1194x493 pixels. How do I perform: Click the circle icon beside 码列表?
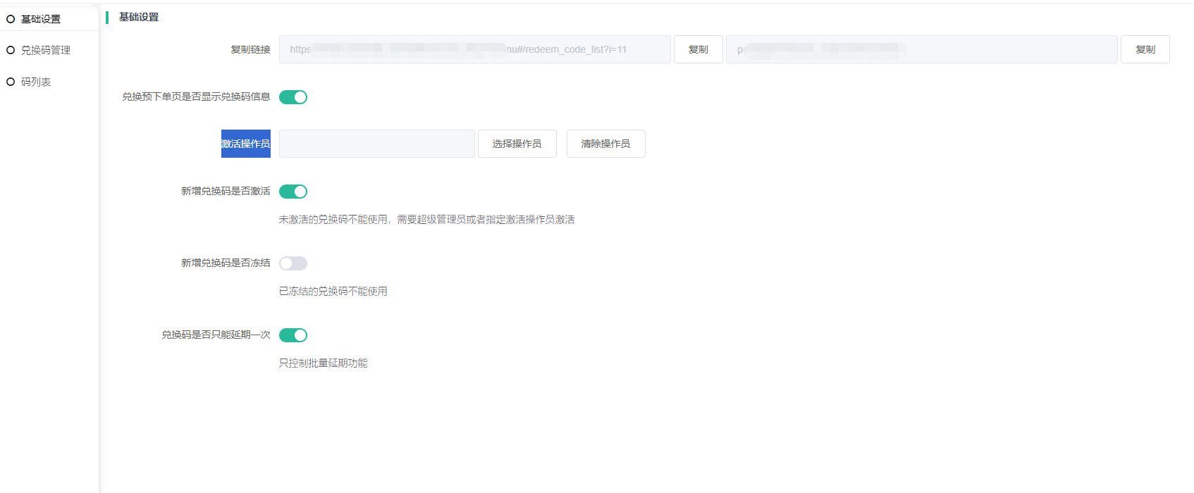point(11,82)
